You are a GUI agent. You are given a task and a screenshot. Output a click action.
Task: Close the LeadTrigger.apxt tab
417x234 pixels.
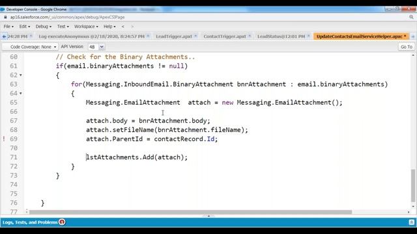click(195, 36)
